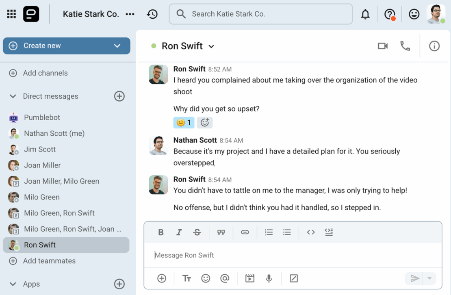Open the emoji picker in the composer

pyautogui.click(x=206, y=278)
